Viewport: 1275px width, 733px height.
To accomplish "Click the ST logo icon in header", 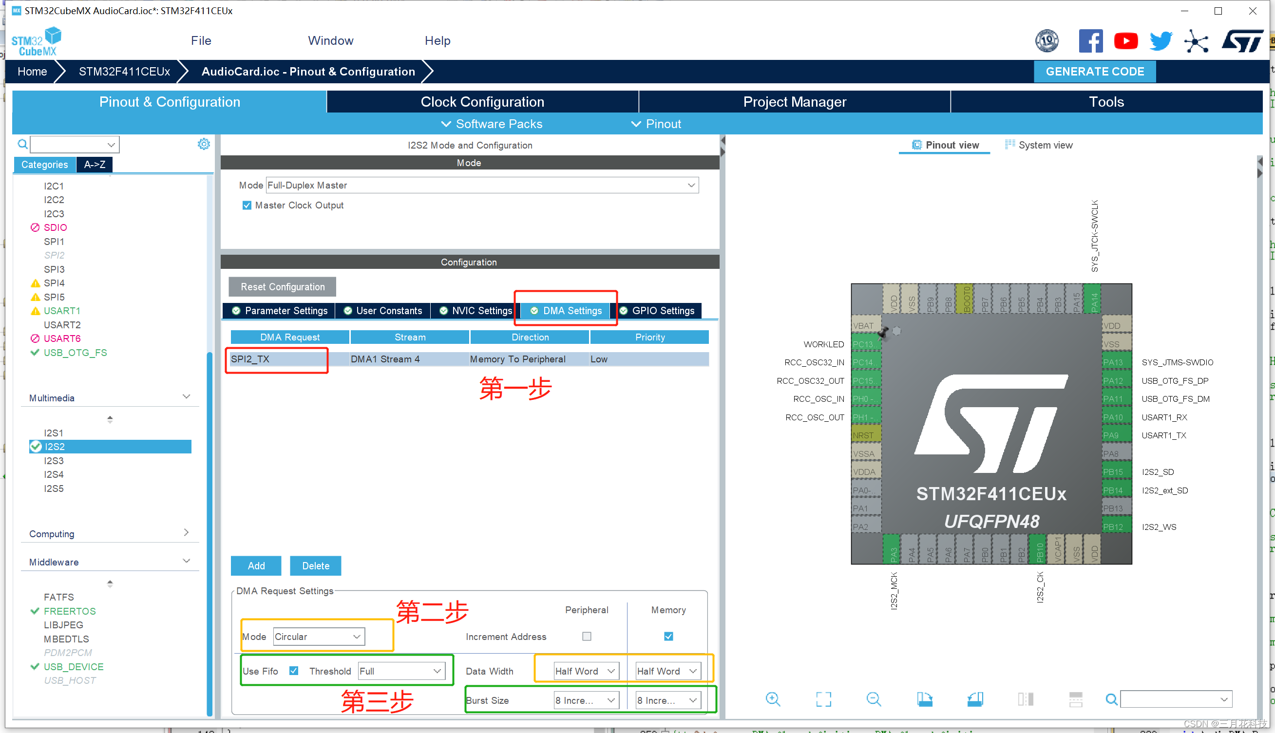I will pos(1242,41).
